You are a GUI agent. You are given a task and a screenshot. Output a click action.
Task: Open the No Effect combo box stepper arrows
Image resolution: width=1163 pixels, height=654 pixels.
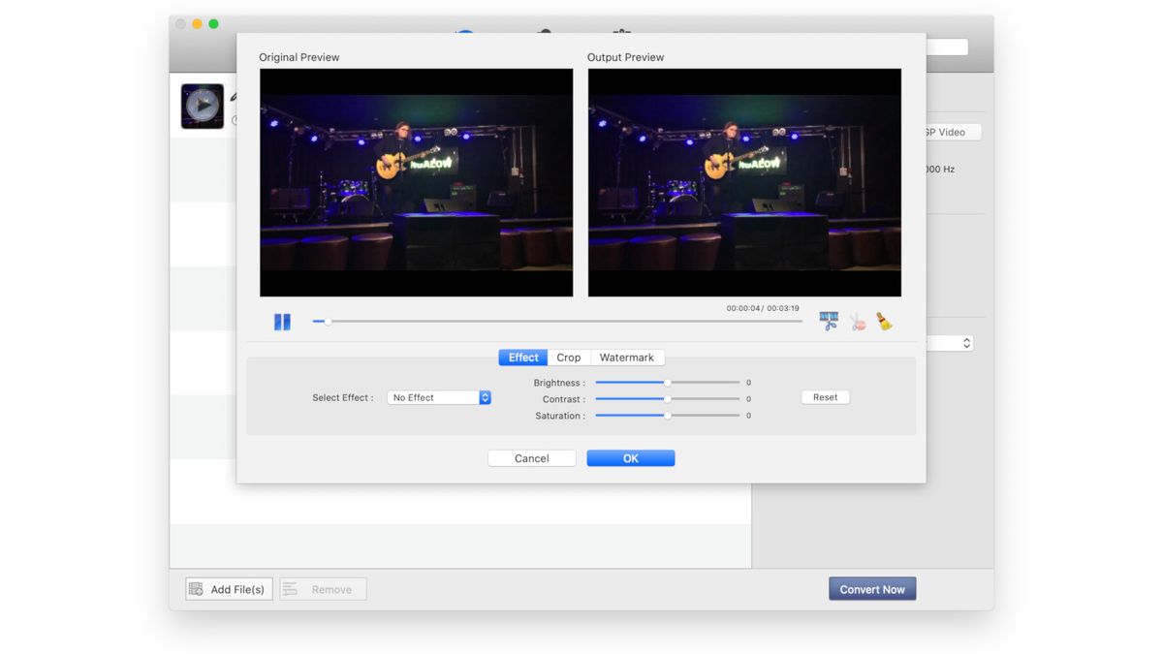(x=485, y=396)
